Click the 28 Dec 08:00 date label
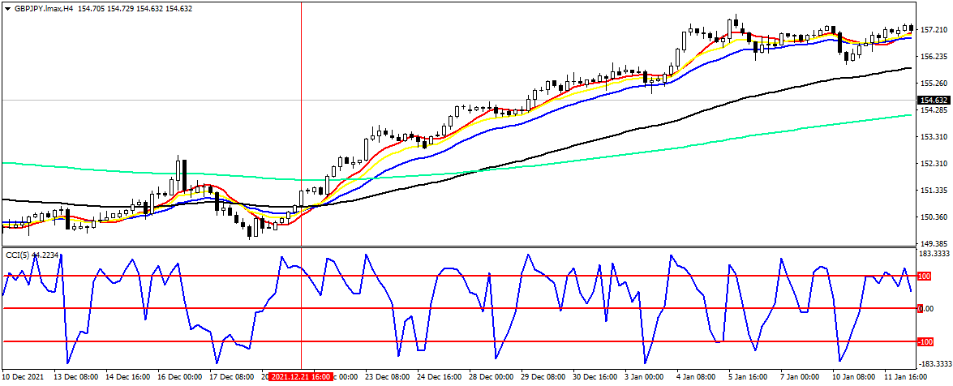The width and height of the screenshot is (953, 386). tap(492, 378)
